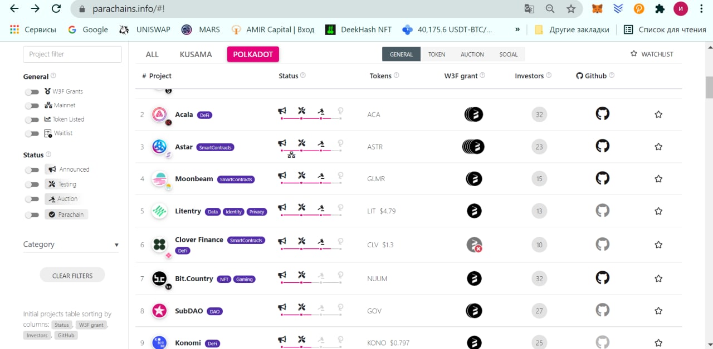Click Bit.Country's Gaming tag
Image resolution: width=713 pixels, height=349 pixels.
pyautogui.click(x=245, y=279)
